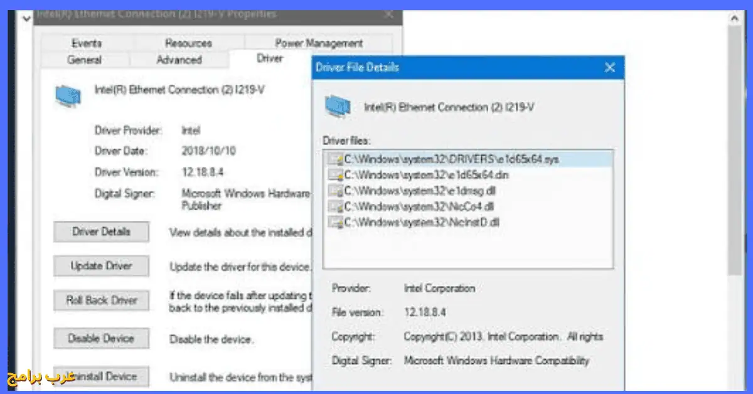Select NicInstD.dll driver file row
This screenshot has height=394, width=753.
pos(468,222)
